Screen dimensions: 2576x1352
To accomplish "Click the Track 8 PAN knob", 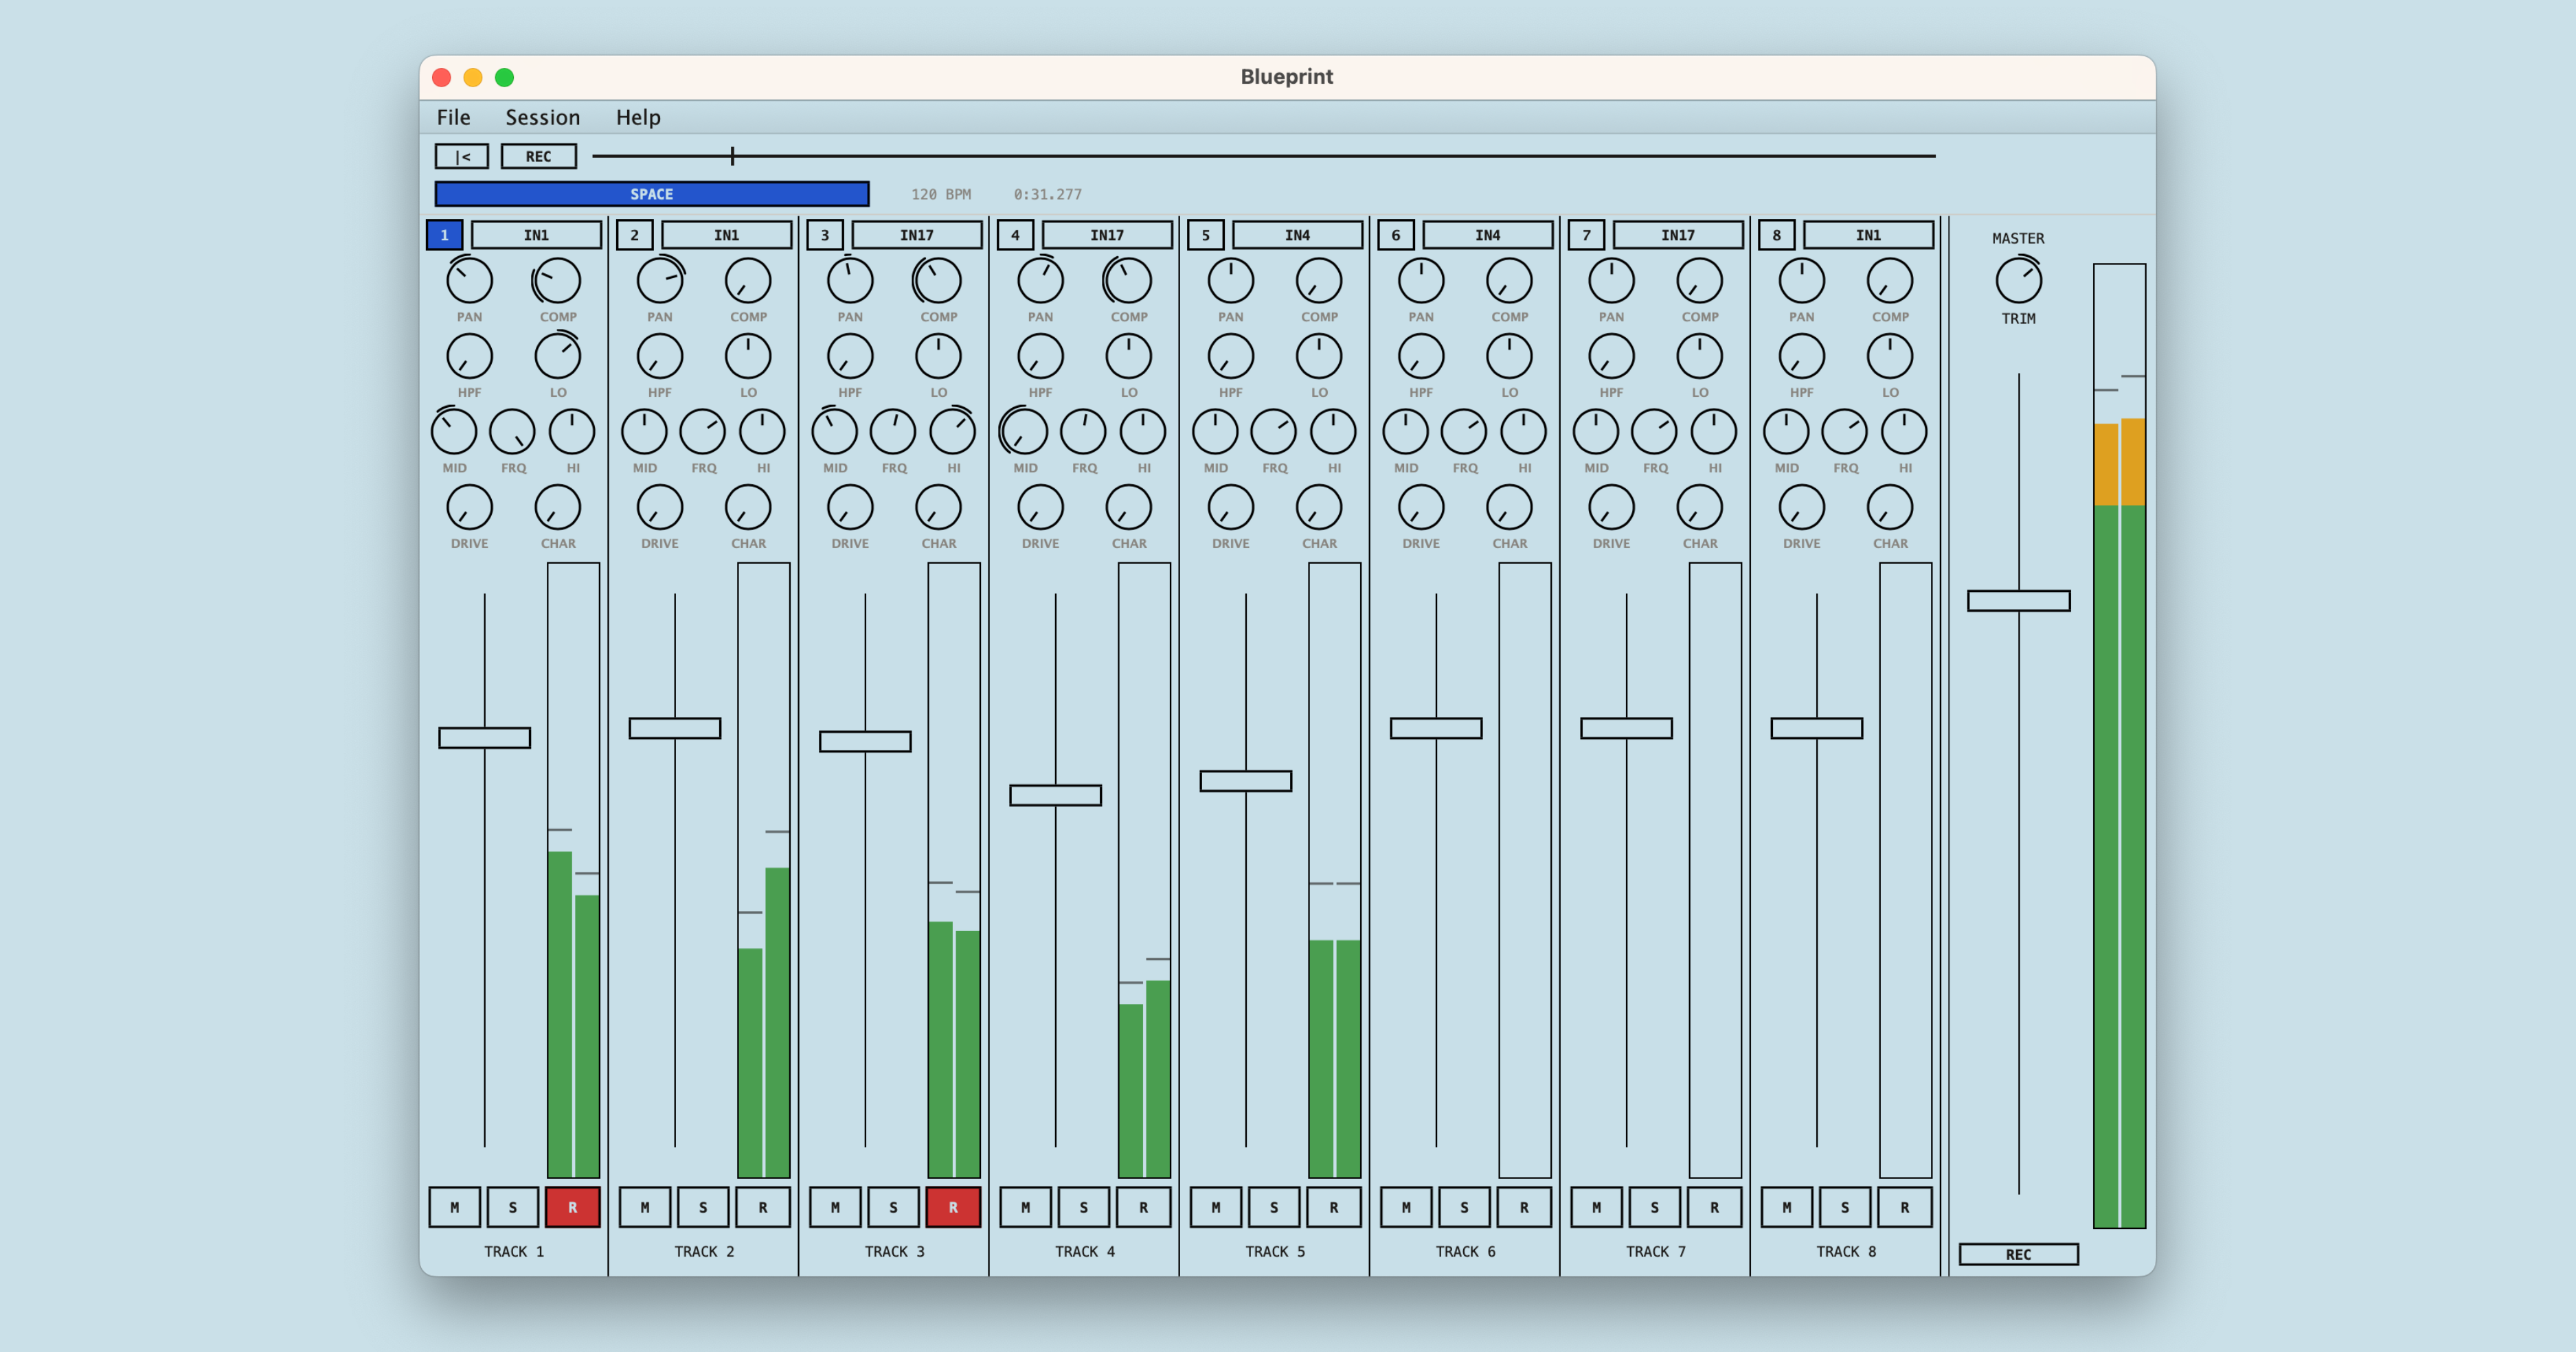I will (1801, 281).
